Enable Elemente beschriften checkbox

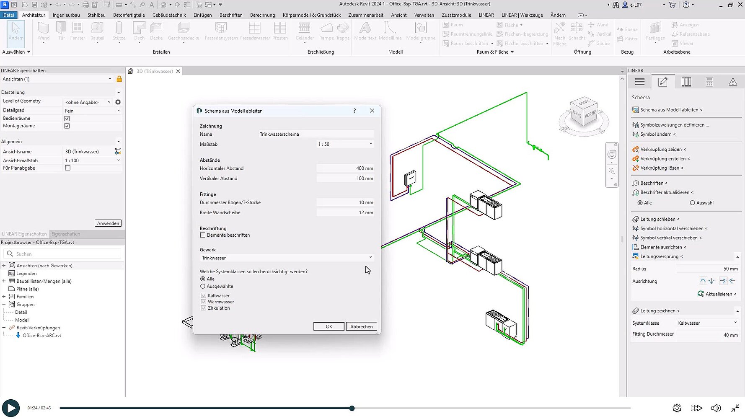pos(203,235)
